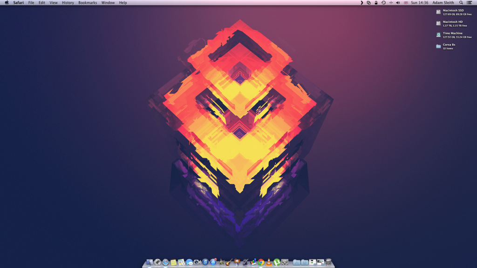The width and height of the screenshot is (477, 268).
Task: Open the Edit menu
Action: tap(41, 3)
